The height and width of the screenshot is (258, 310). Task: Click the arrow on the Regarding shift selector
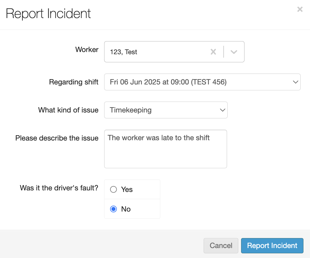tap(295, 82)
